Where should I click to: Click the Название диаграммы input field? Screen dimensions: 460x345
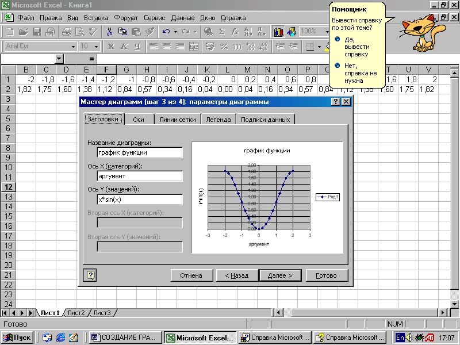[140, 152]
